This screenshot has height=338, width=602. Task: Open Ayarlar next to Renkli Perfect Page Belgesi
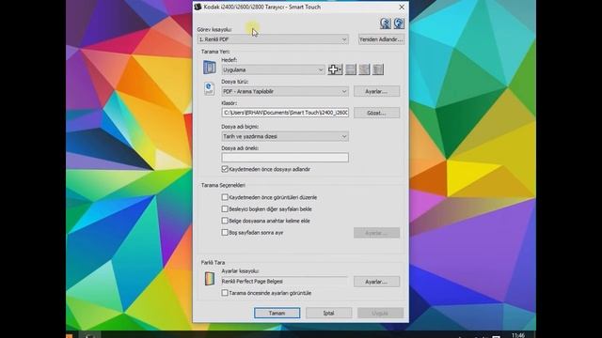(x=376, y=282)
